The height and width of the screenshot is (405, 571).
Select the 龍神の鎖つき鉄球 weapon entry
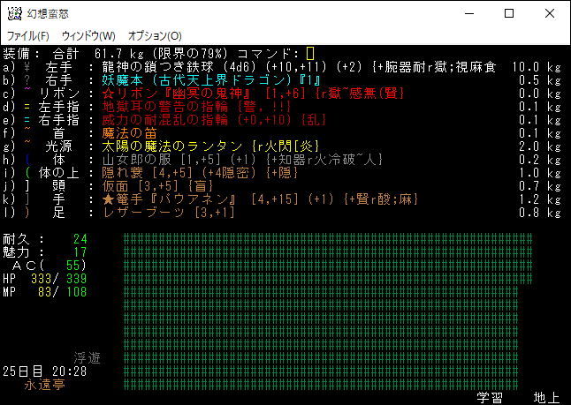(x=166, y=66)
